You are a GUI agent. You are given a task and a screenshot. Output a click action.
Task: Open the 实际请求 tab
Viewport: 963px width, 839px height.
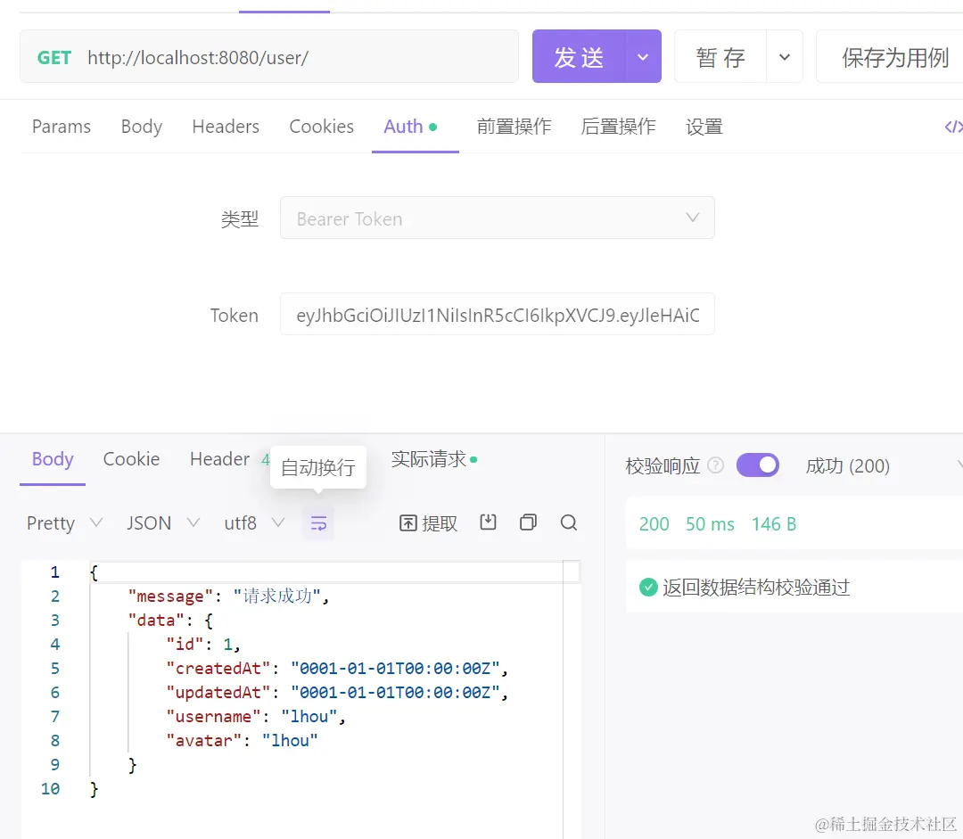point(433,459)
